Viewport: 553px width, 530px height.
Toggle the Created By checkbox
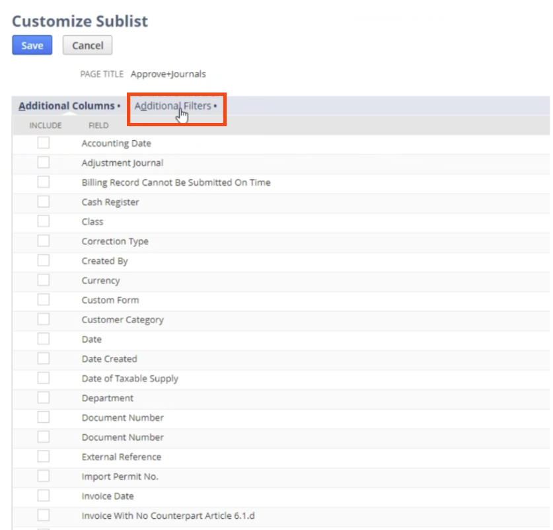coord(44,260)
